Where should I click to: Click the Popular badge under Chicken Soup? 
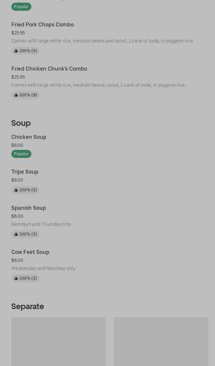pos(21,154)
